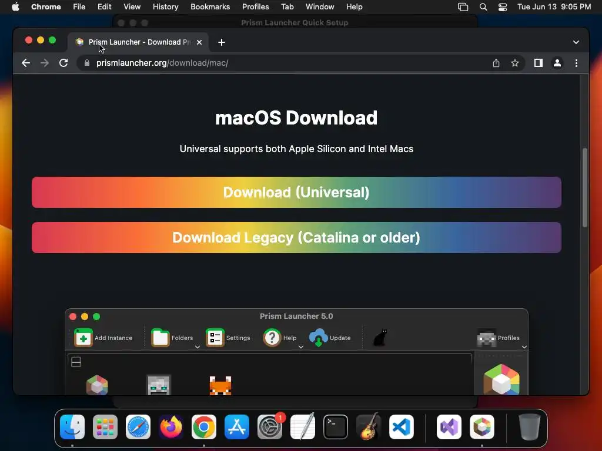Expand the tab search chevron

pyautogui.click(x=576, y=42)
